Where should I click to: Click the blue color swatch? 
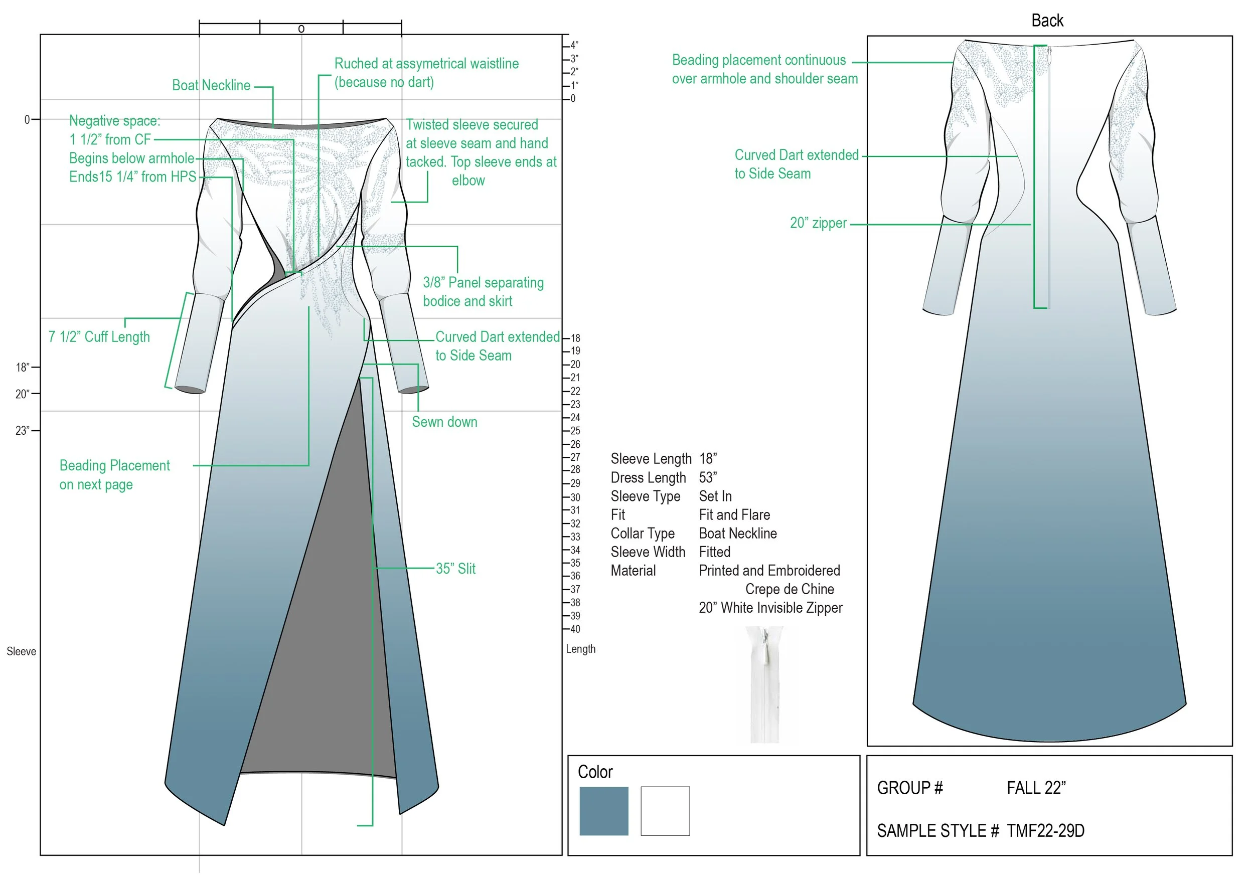click(603, 810)
